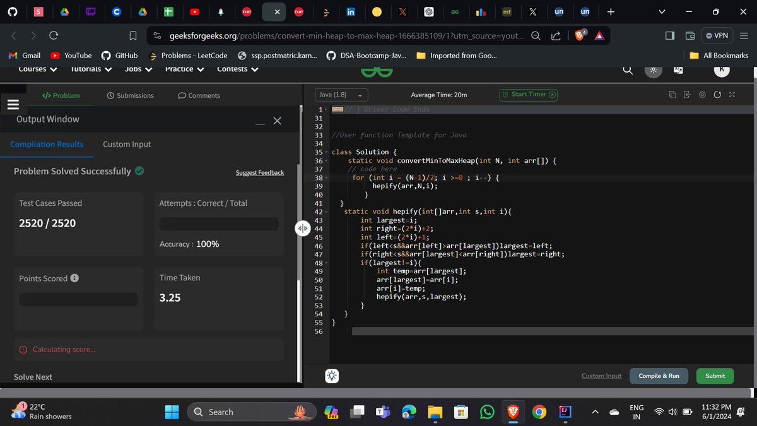Expand the Jobs menu
757x426 pixels.
tap(138, 69)
